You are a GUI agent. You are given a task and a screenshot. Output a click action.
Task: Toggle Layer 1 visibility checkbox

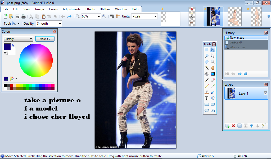click(x=265, y=93)
